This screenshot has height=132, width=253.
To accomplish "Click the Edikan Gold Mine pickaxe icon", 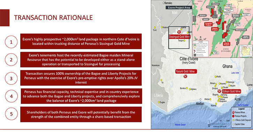I will pyautogui.click(x=219, y=91).
